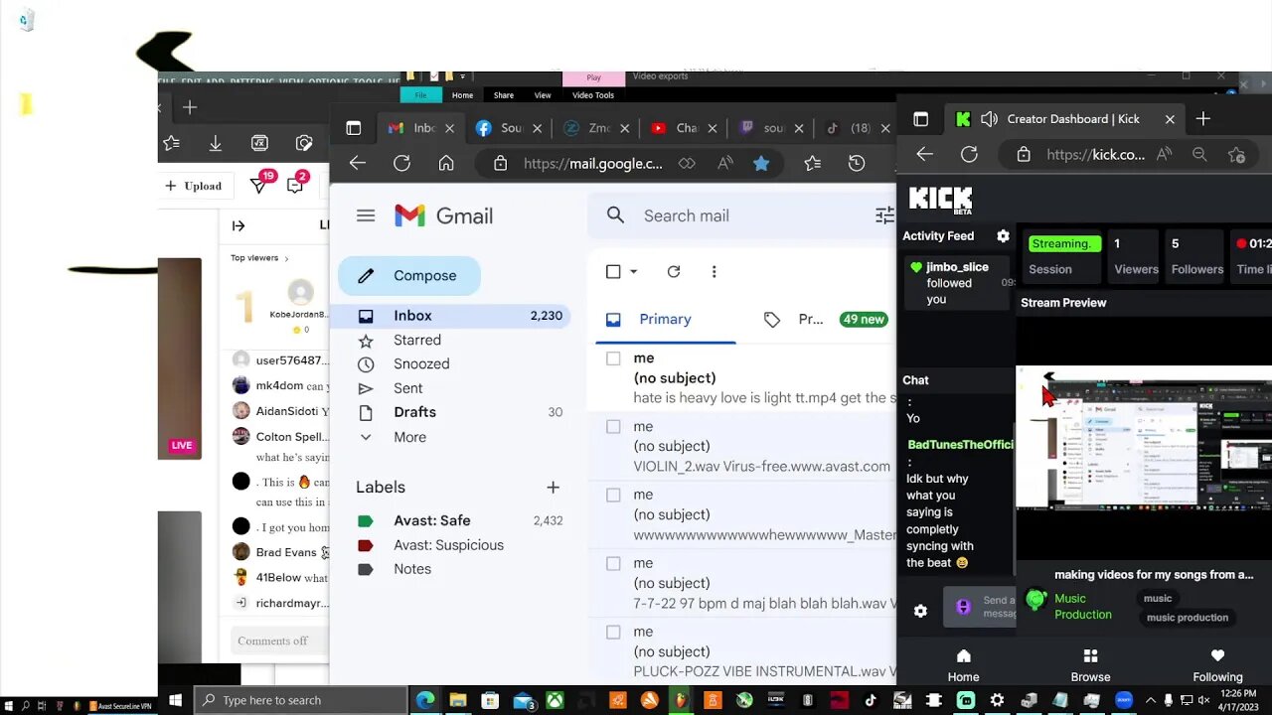The width and height of the screenshot is (1272, 715).
Task: Open browser history icon in Gmail window
Action: click(x=857, y=164)
